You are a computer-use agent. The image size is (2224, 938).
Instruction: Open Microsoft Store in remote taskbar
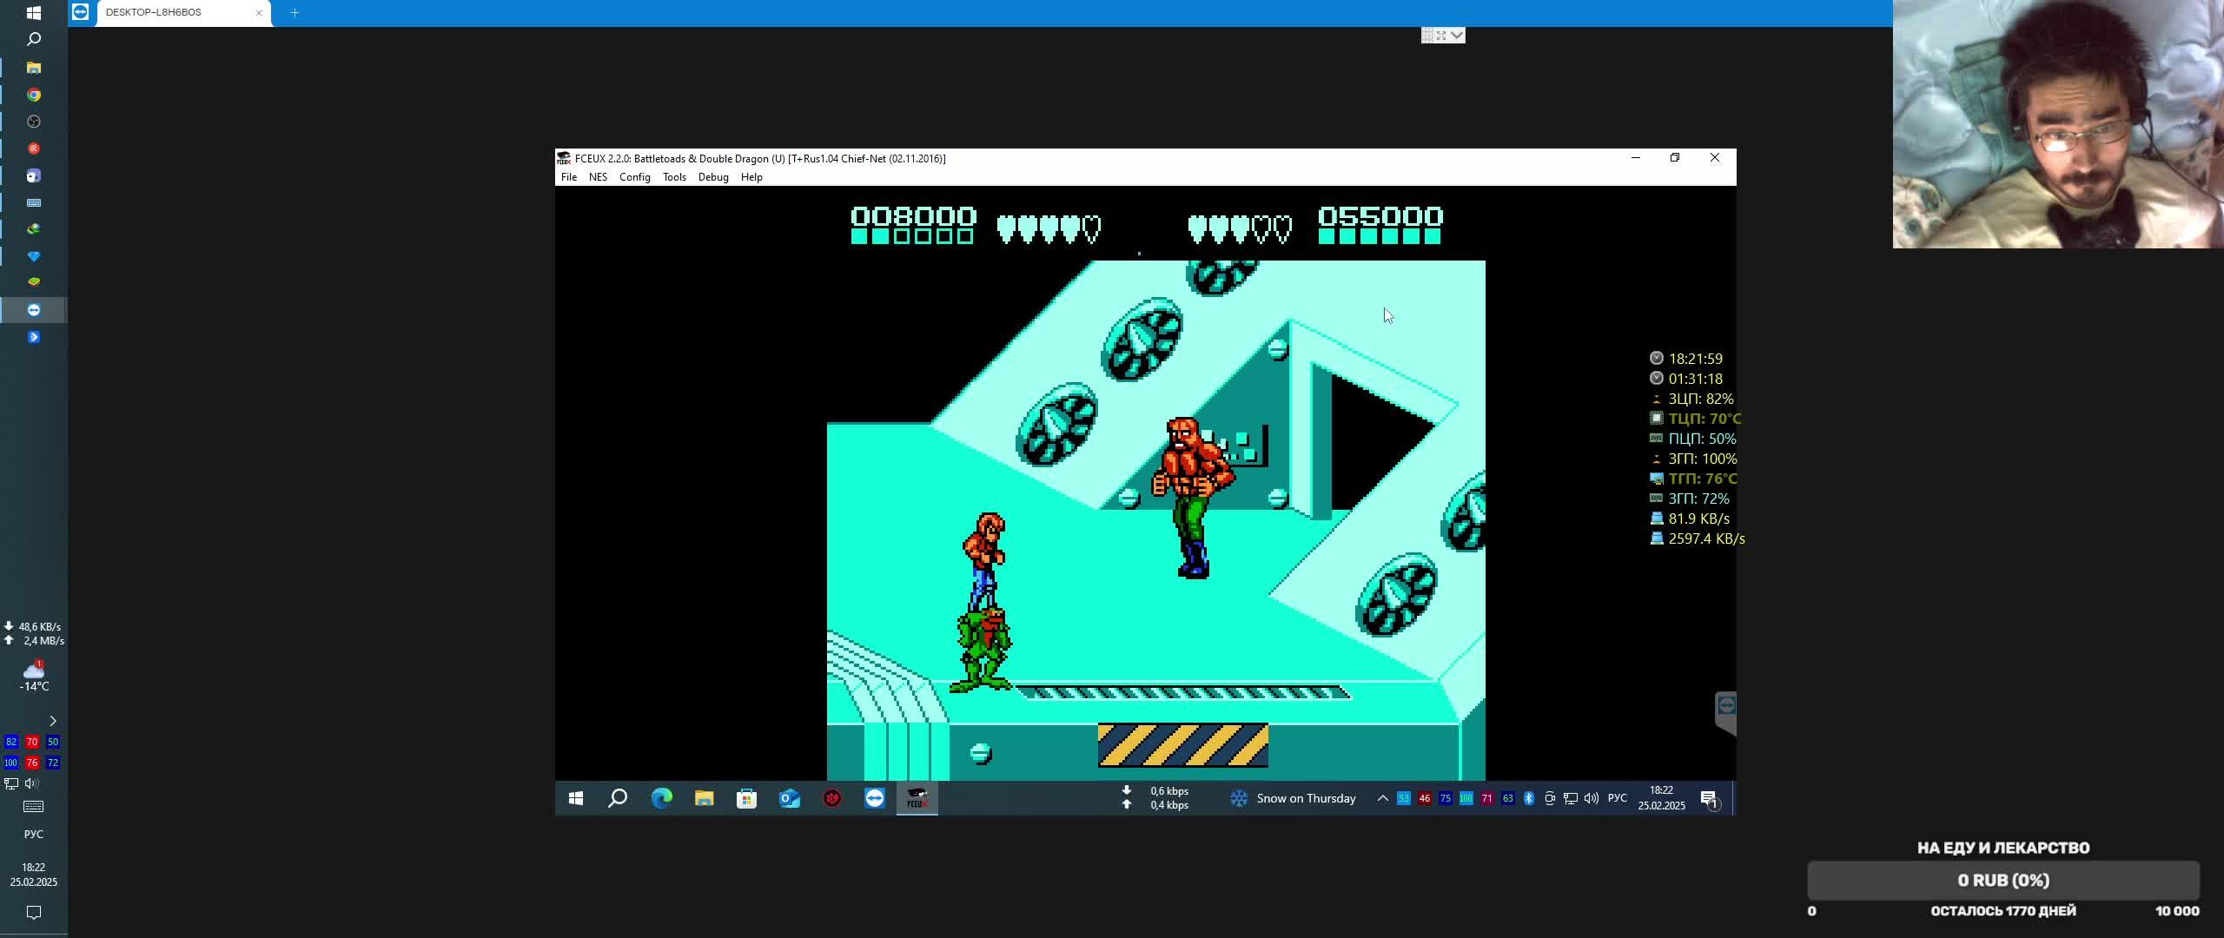coord(746,798)
